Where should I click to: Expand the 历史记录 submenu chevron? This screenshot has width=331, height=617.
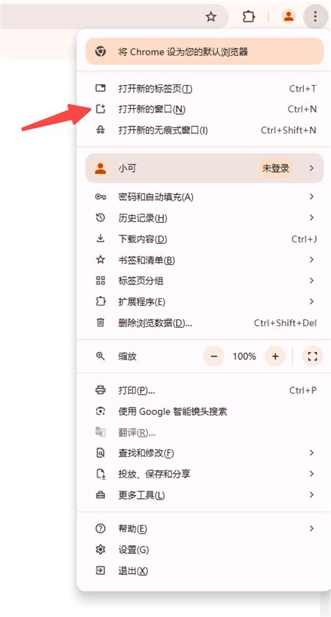311,217
